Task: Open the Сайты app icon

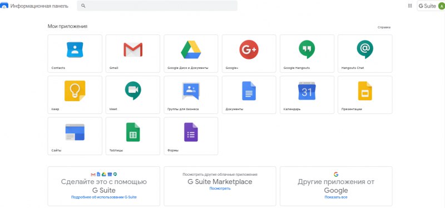Action: pyautogui.click(x=75, y=132)
